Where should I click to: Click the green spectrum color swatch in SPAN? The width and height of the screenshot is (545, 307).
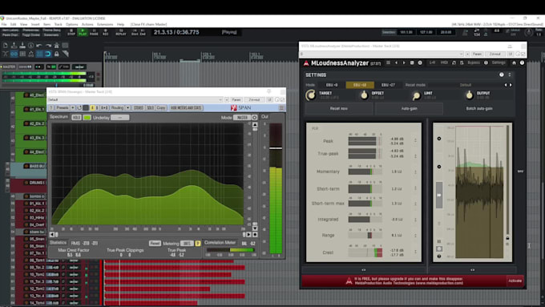point(87,118)
